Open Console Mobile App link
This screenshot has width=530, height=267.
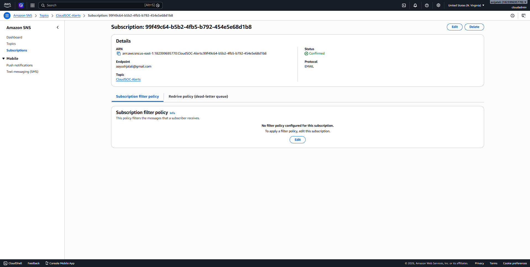(60, 263)
